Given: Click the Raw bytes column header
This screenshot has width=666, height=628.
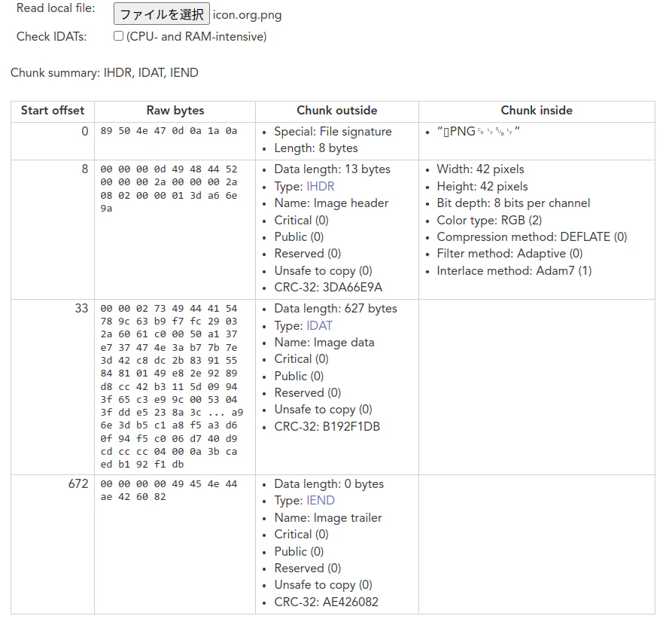Looking at the screenshot, I should click(175, 111).
